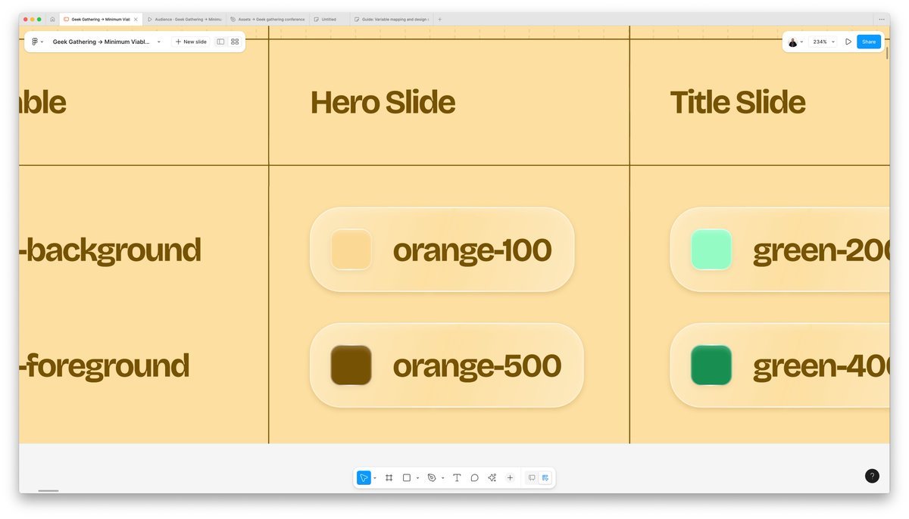The width and height of the screenshot is (909, 519).
Task: Click the Share button
Action: coord(868,42)
